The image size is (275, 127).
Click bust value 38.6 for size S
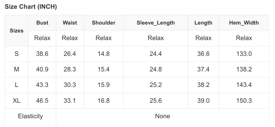(42, 54)
